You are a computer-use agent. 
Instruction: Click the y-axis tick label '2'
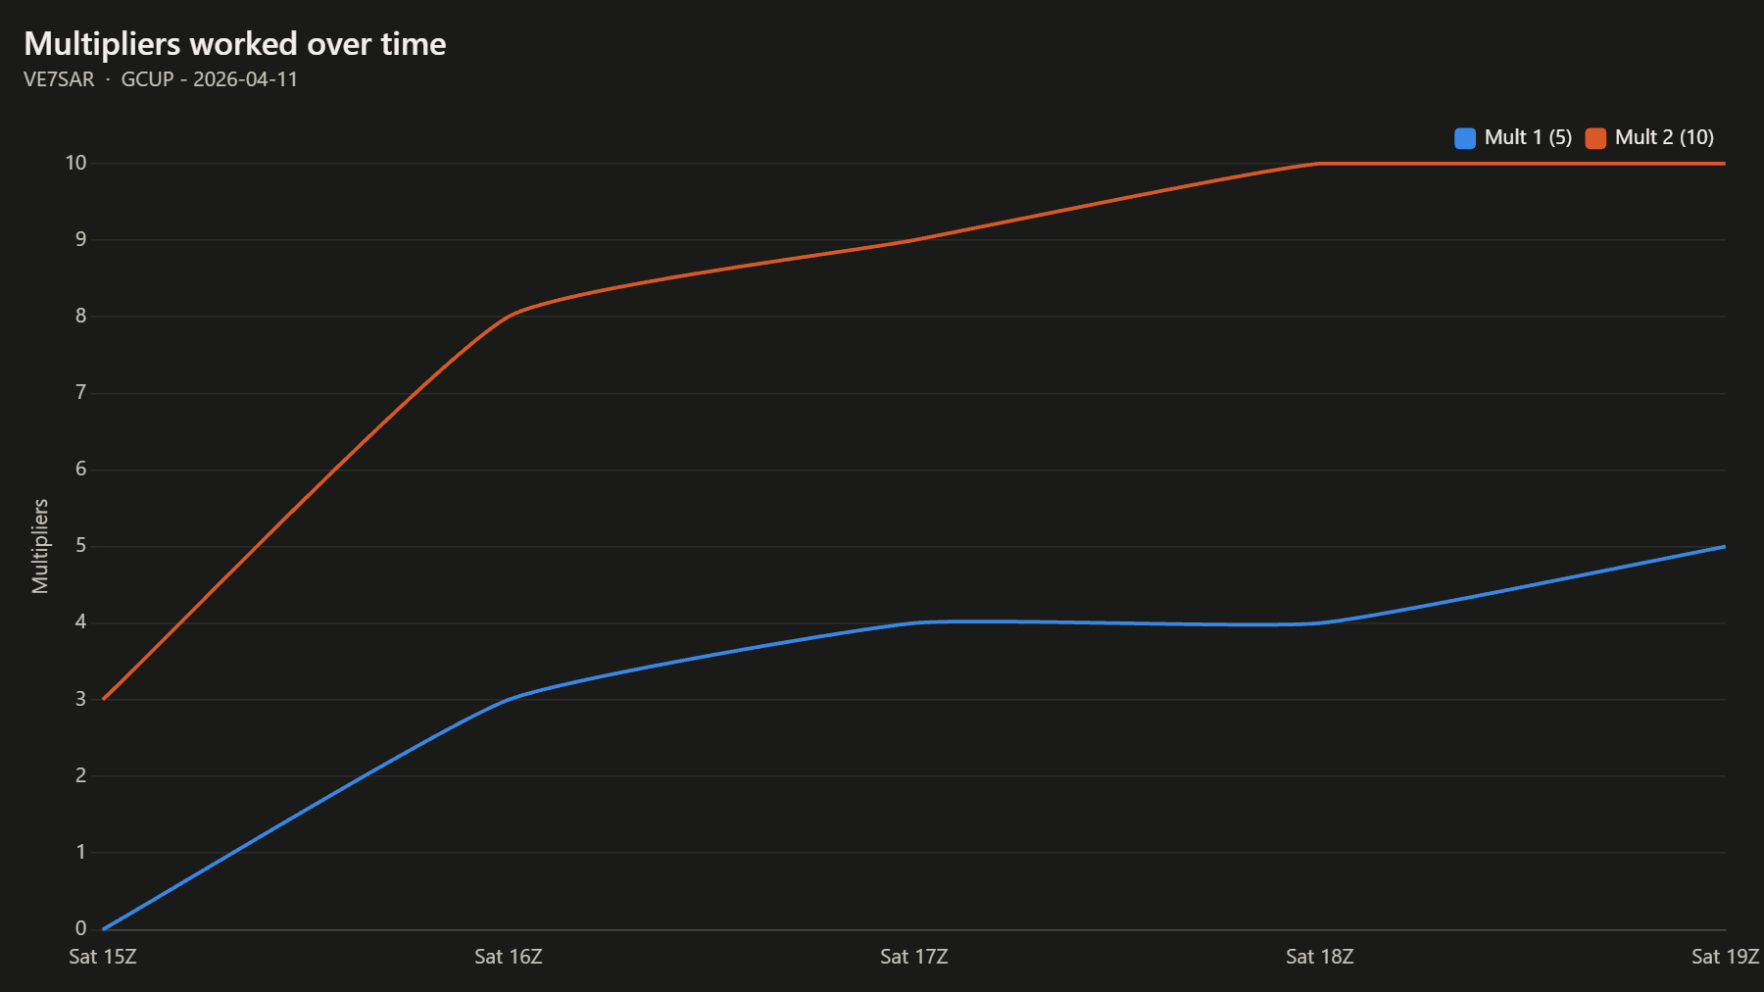[x=81, y=775]
